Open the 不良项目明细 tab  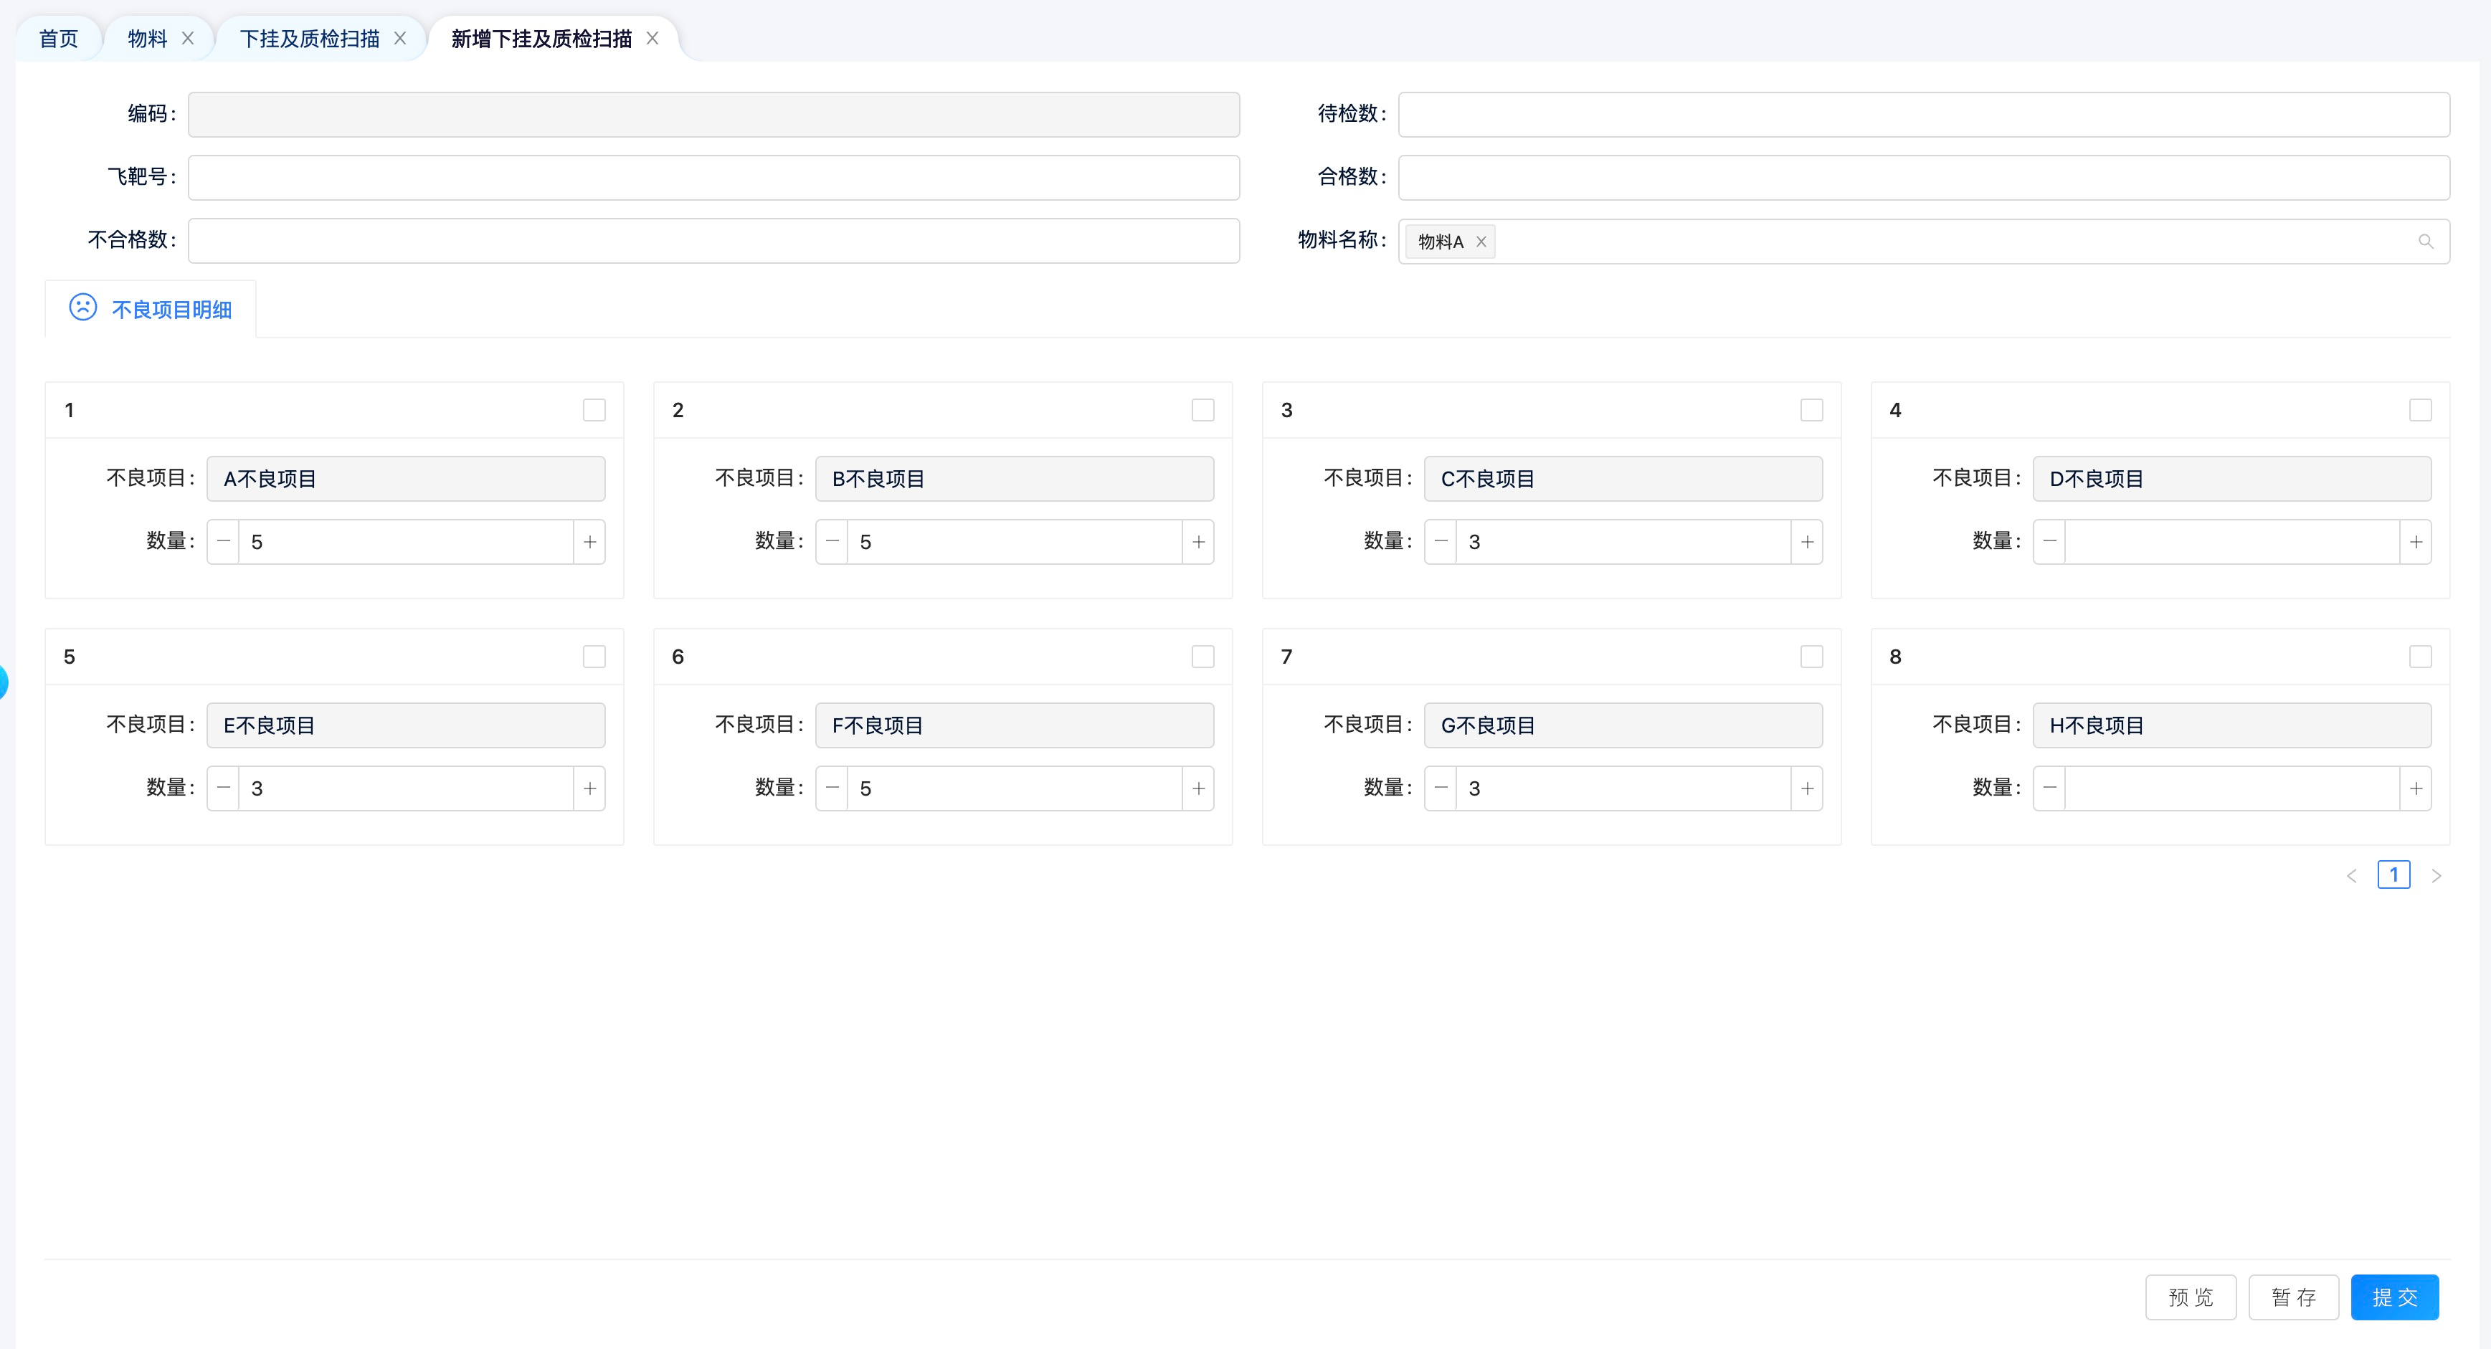pos(151,309)
